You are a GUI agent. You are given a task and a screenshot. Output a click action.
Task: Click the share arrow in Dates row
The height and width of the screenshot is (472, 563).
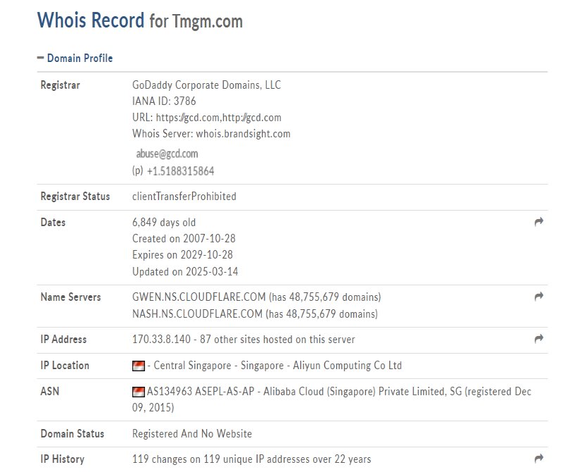[x=538, y=222]
